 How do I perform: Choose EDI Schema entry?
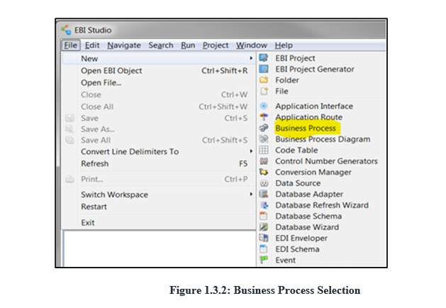[x=297, y=249]
